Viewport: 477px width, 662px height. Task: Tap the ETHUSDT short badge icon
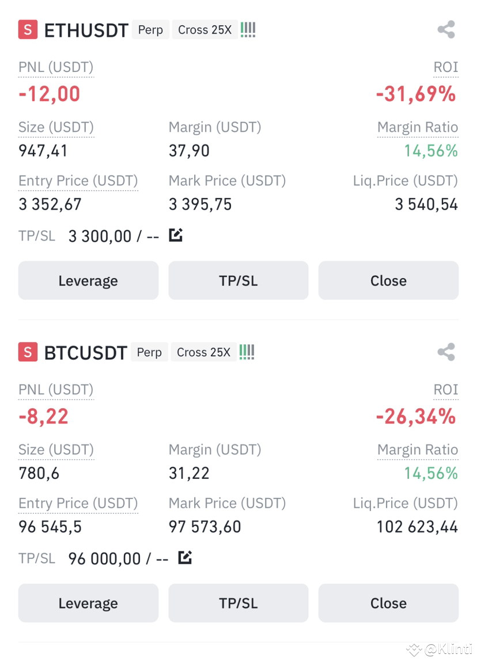28,29
